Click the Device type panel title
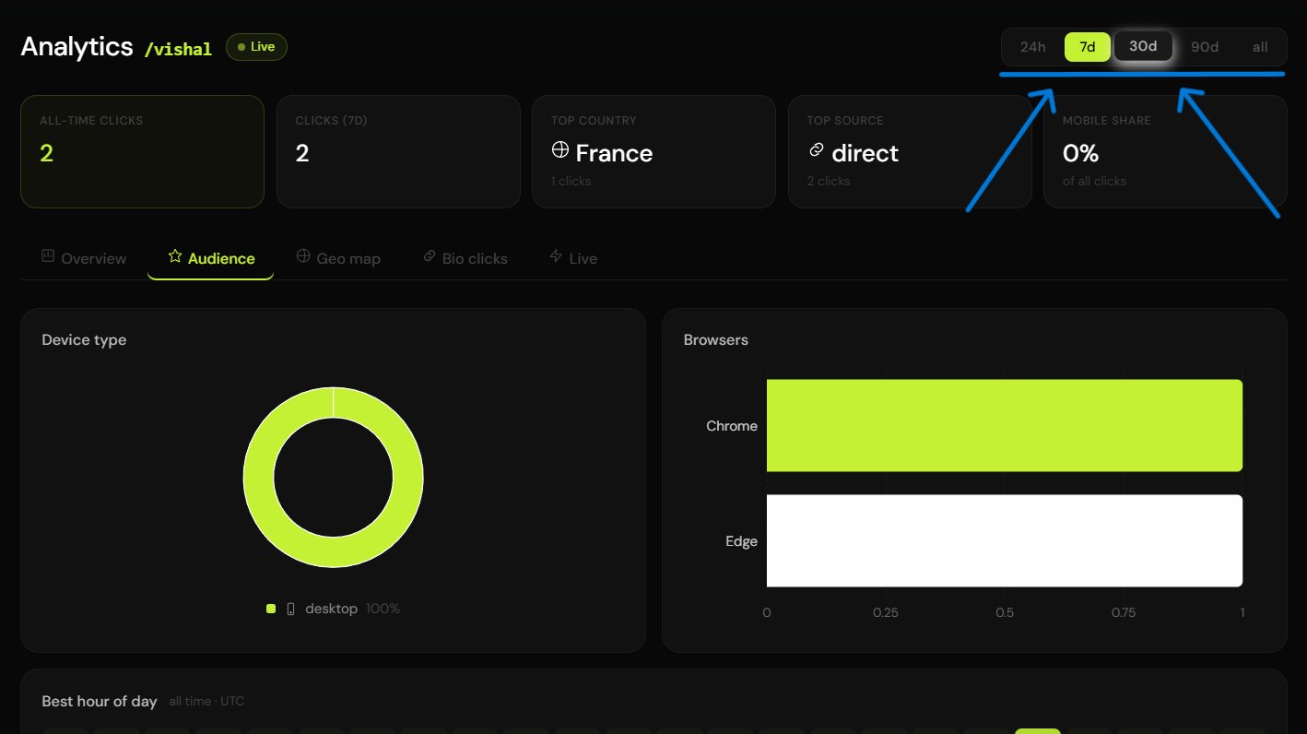Viewport: 1307px width, 734px height. pos(84,340)
